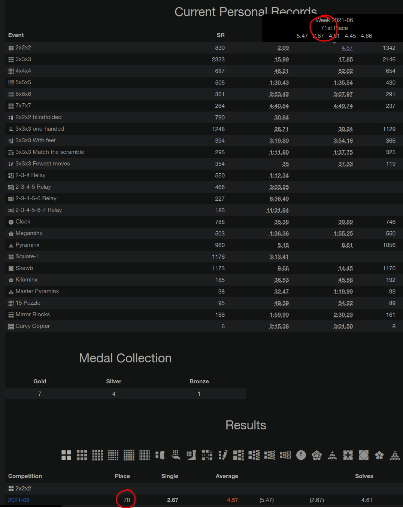The image size is (403, 508).
Task: Show Megaminx results via the pentagon icon
Action: click(317, 455)
